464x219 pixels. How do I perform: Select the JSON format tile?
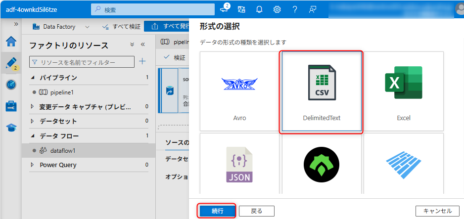[239, 163]
